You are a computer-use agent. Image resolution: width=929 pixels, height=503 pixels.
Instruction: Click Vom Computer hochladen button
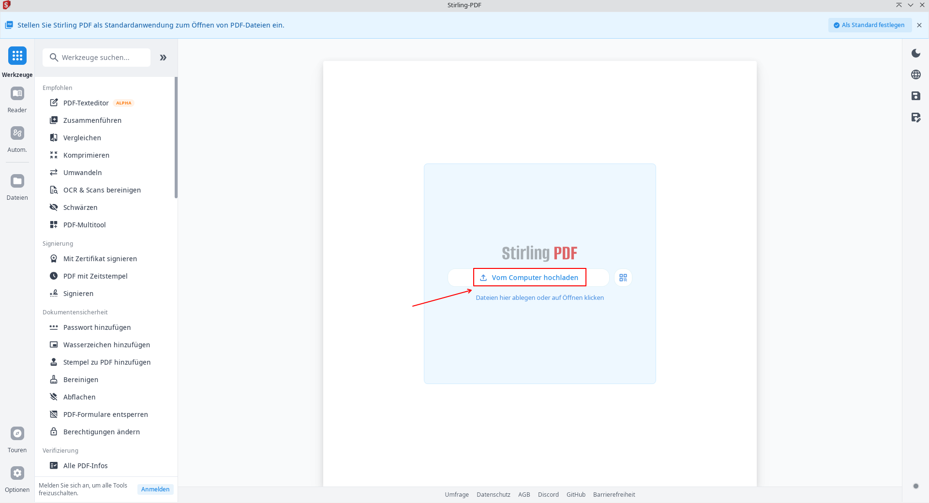tap(529, 278)
